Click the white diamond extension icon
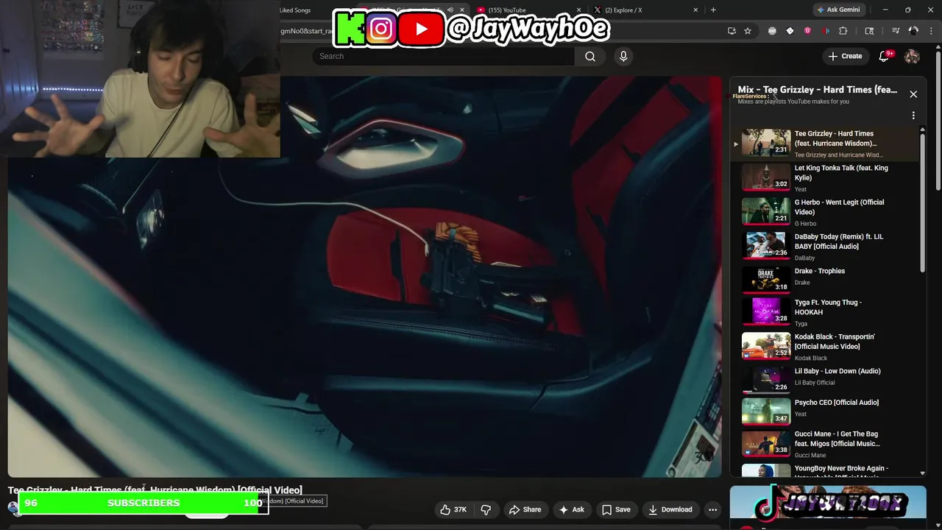 pyautogui.click(x=790, y=31)
